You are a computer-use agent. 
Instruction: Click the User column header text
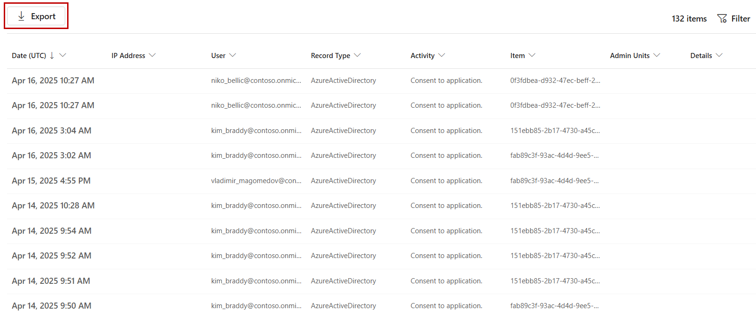[218, 55]
